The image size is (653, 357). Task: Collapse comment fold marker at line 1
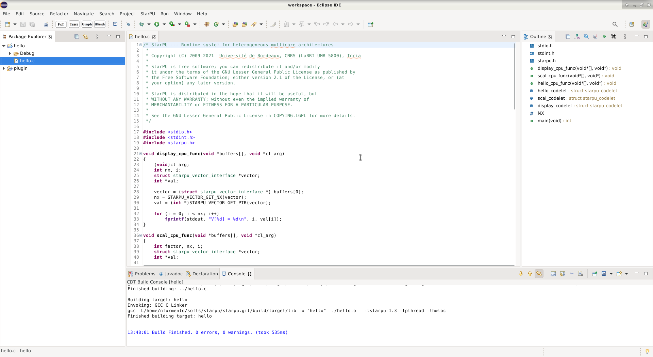(x=140, y=45)
